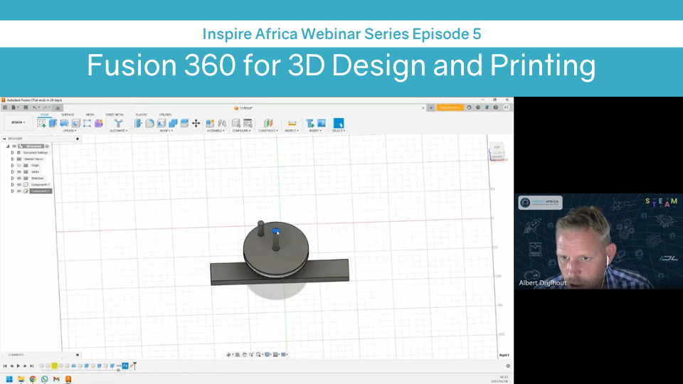Open WhatsApp from the Windows taskbar
Viewport: 683px width, 384px height.
pos(45,379)
